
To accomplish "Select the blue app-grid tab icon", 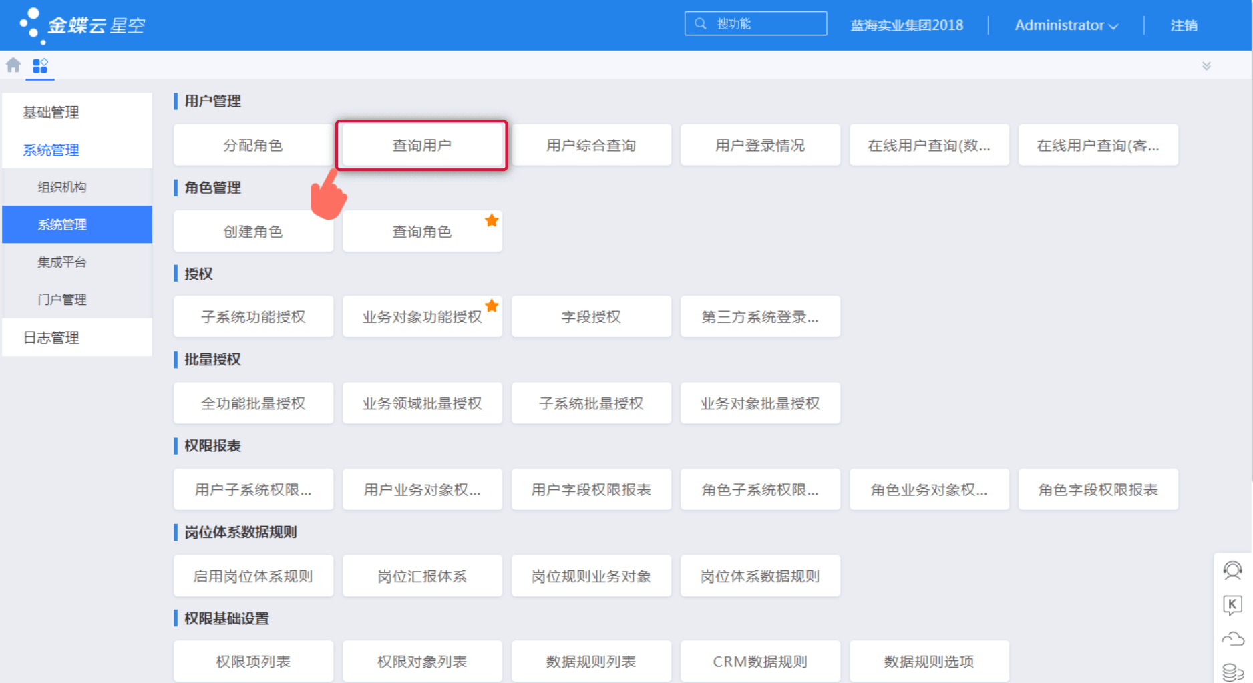I will pyautogui.click(x=40, y=65).
